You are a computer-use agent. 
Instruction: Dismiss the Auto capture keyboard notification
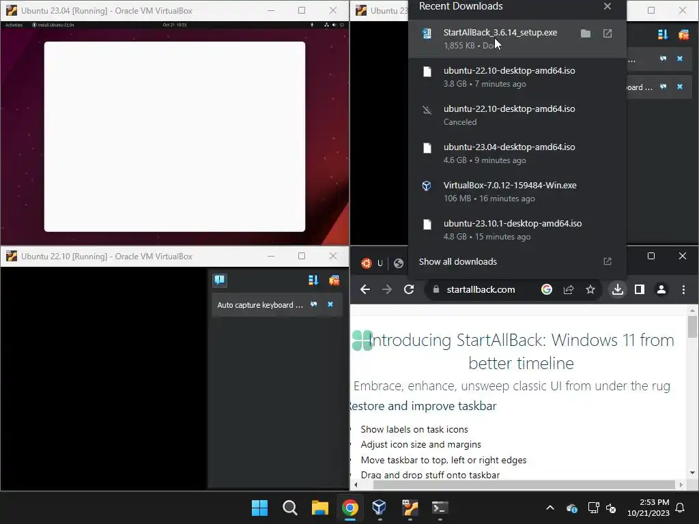(330, 305)
